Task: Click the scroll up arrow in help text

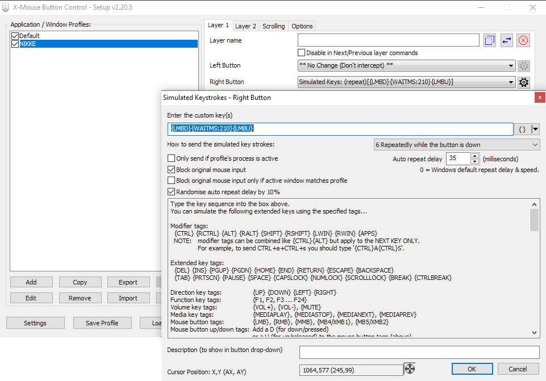Action: [534, 204]
